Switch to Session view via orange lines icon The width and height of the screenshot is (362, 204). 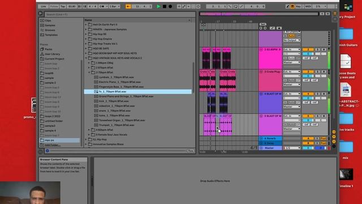[x=335, y=14]
